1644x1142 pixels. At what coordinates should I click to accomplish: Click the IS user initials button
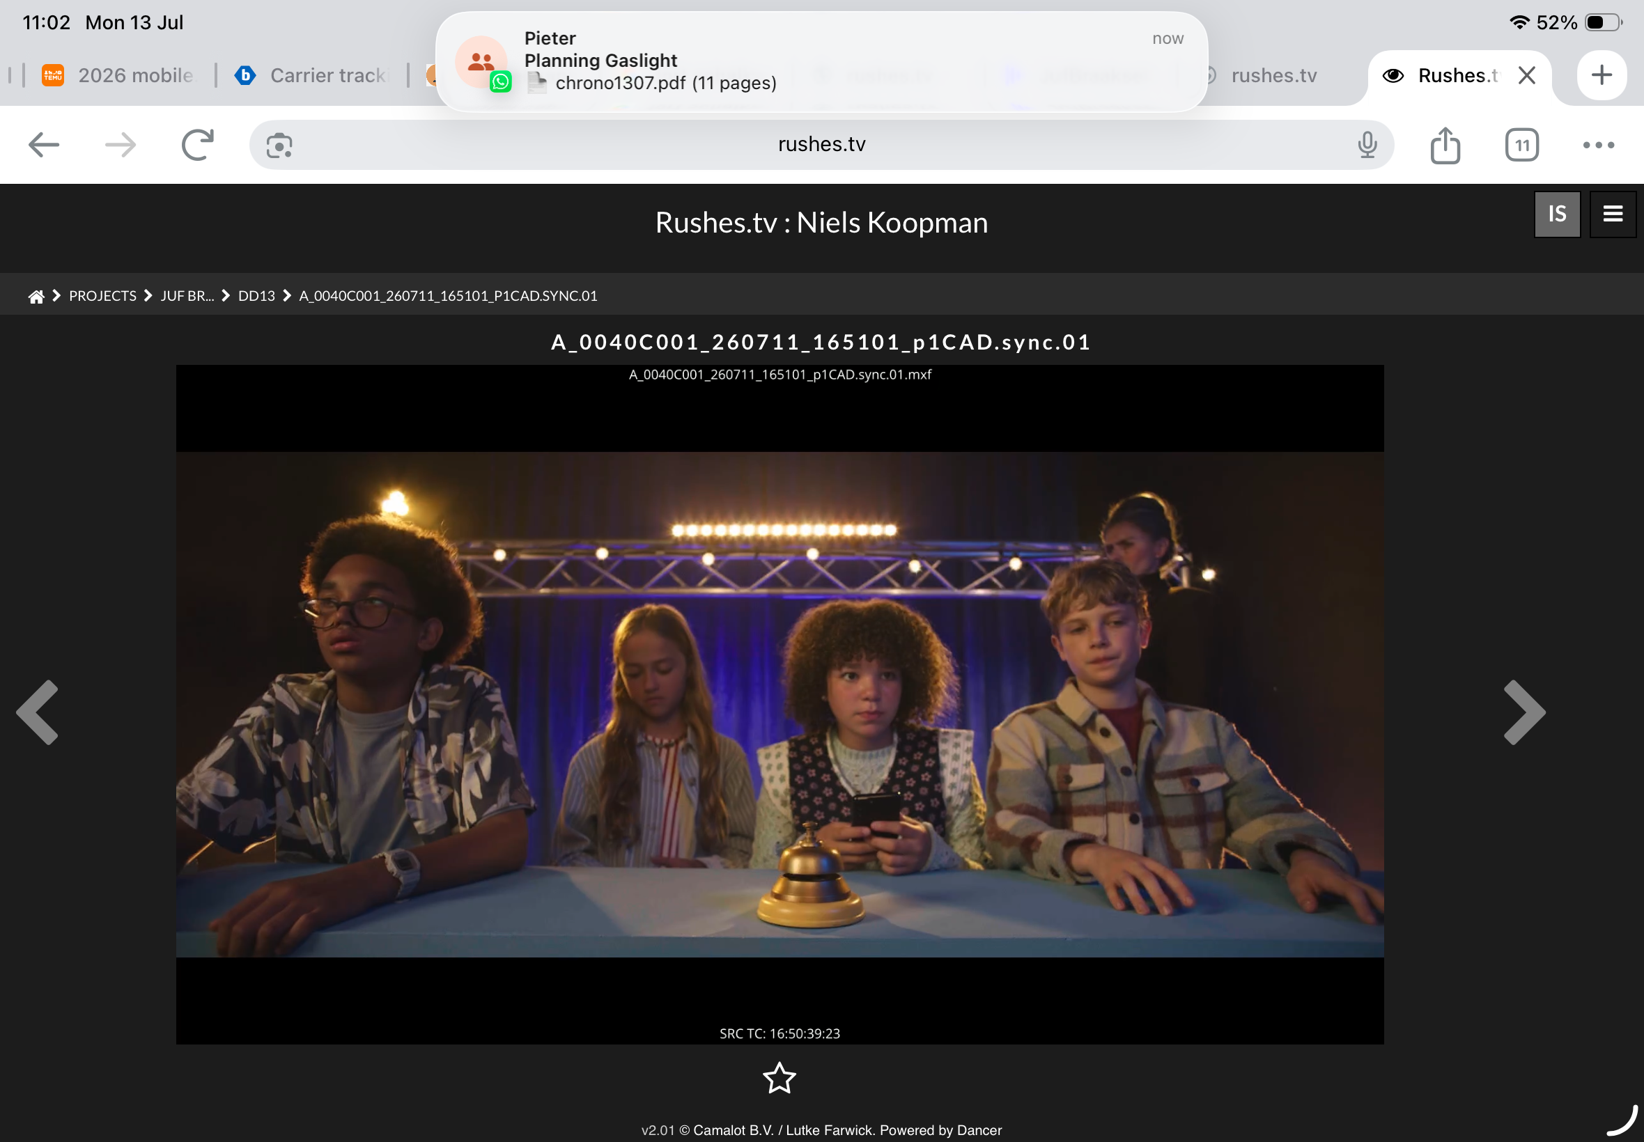click(x=1558, y=214)
